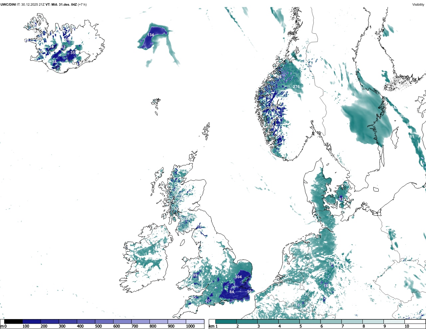The height and width of the screenshot is (329, 426).
Task: Click the 500 tick label on meter legend
Action: pyautogui.click(x=98, y=326)
